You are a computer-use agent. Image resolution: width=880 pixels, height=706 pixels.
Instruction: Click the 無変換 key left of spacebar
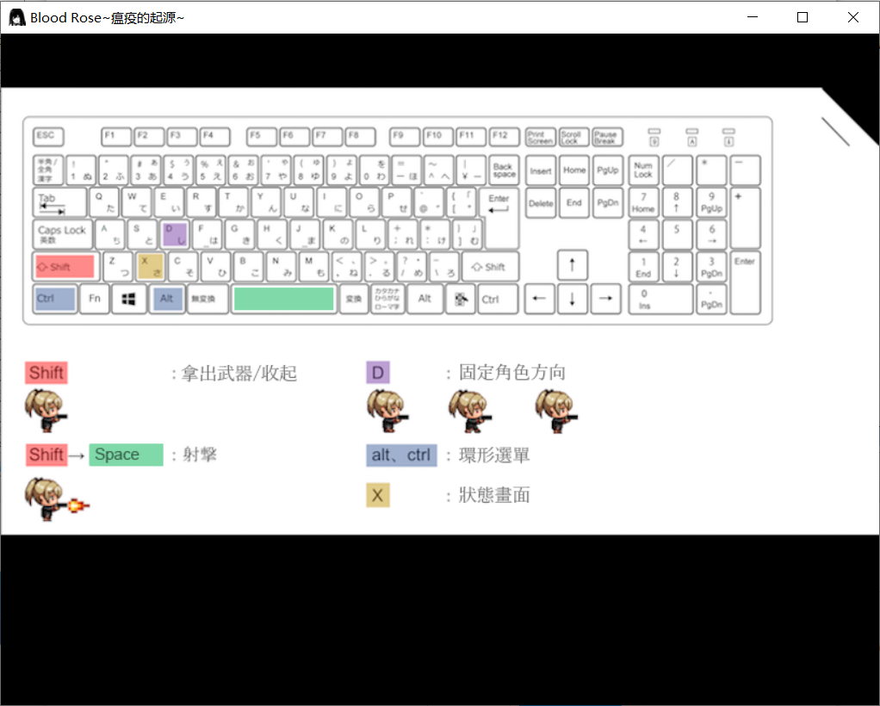(x=208, y=299)
